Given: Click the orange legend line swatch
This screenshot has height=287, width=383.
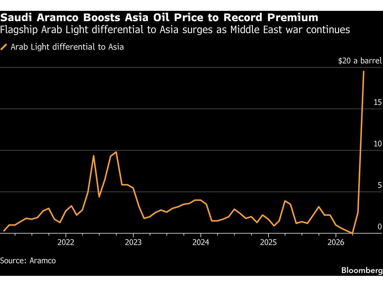Looking at the screenshot, I should [x=4, y=47].
